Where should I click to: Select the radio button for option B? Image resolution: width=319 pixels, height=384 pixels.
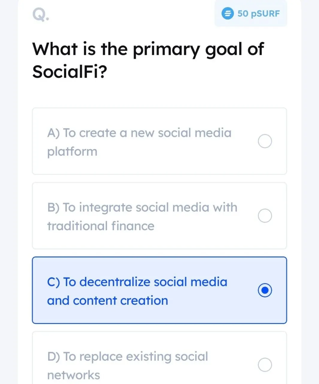pyautogui.click(x=265, y=215)
